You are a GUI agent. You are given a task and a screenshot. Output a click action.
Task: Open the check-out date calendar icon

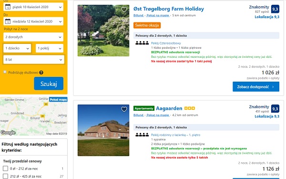[x=8, y=21]
